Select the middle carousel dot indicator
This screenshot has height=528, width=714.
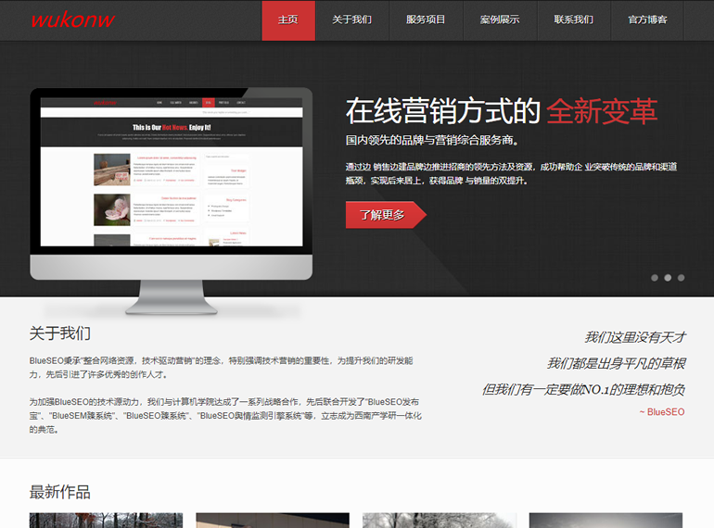pyautogui.click(x=668, y=278)
